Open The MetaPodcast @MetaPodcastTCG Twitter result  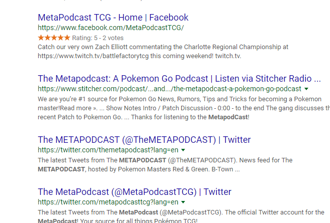tap(134, 192)
